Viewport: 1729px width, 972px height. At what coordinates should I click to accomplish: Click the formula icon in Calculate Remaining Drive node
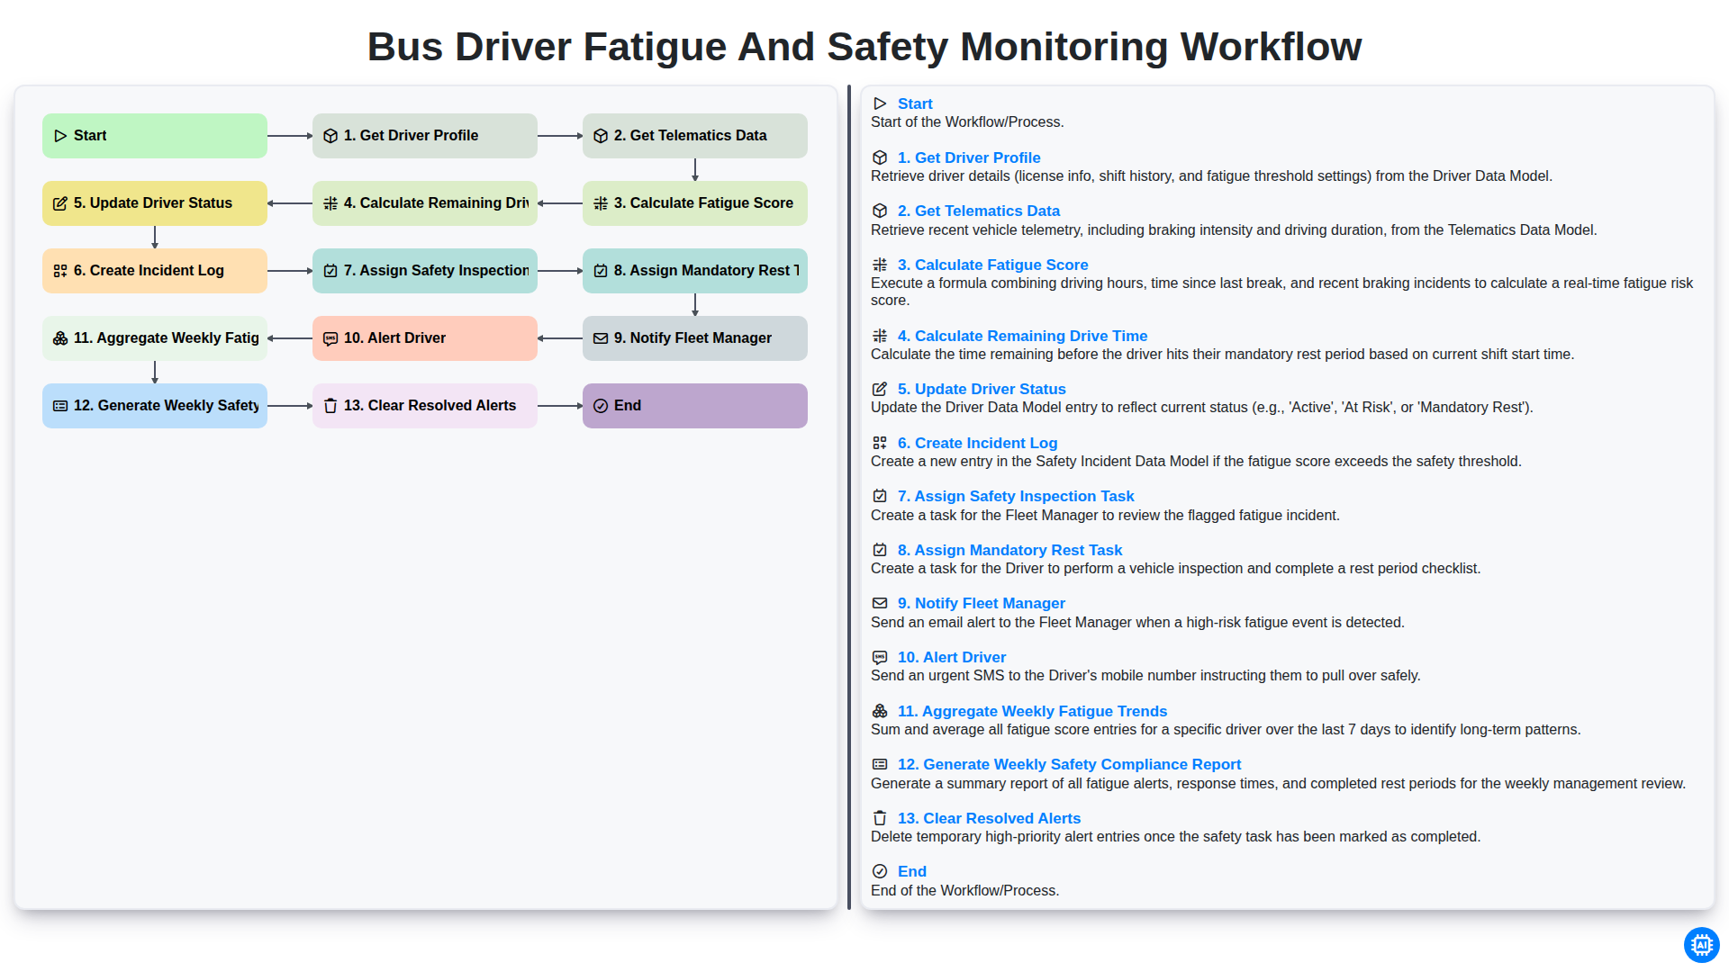[x=330, y=203]
